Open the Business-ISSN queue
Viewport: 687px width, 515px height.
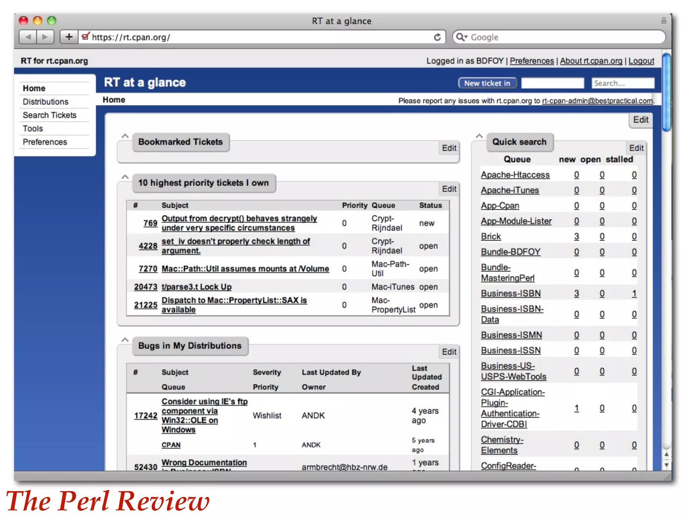click(x=511, y=350)
